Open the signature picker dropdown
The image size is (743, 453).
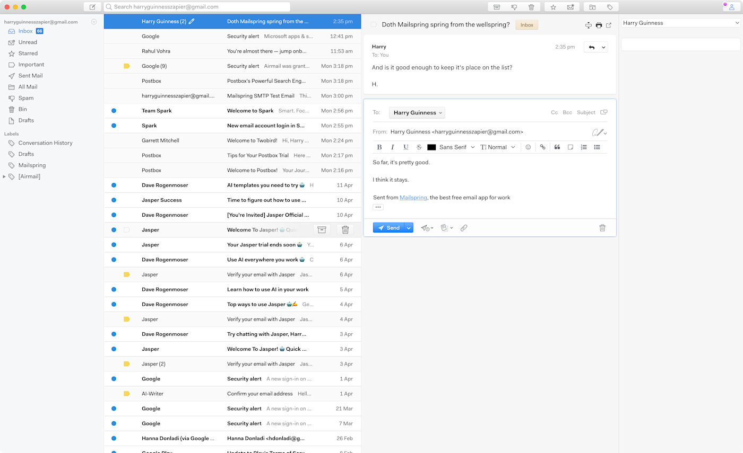pos(600,132)
